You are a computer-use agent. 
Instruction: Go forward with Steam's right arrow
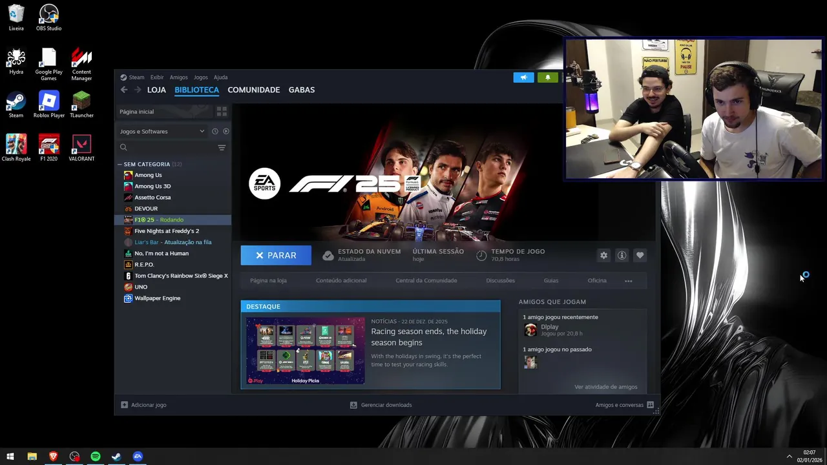pyautogui.click(x=137, y=90)
